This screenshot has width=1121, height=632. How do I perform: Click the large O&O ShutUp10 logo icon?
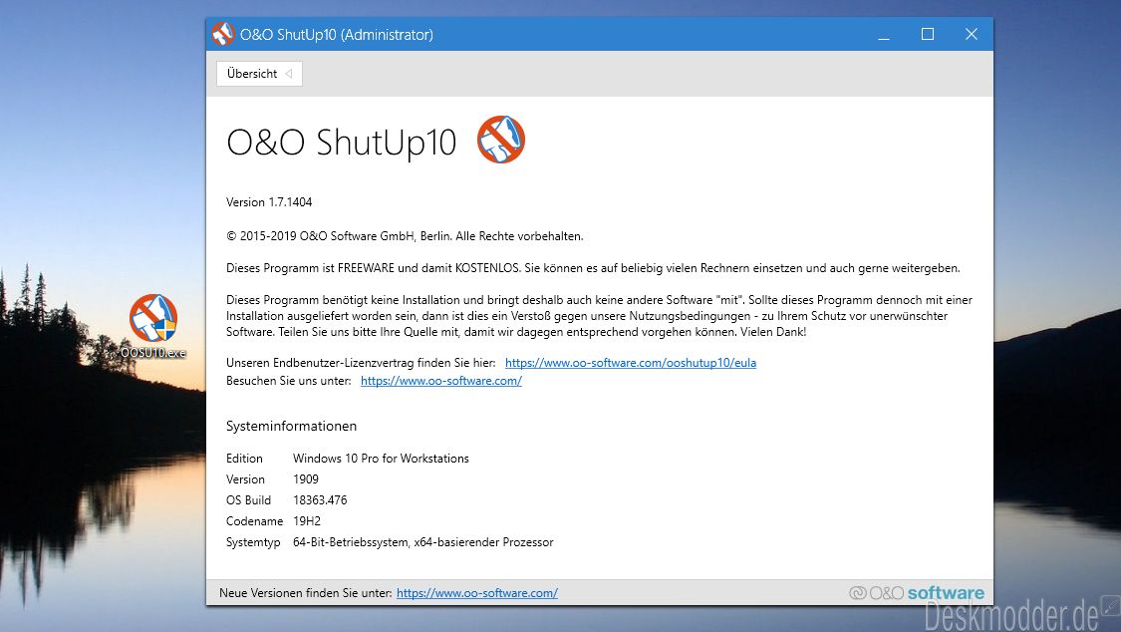pyautogui.click(x=501, y=140)
